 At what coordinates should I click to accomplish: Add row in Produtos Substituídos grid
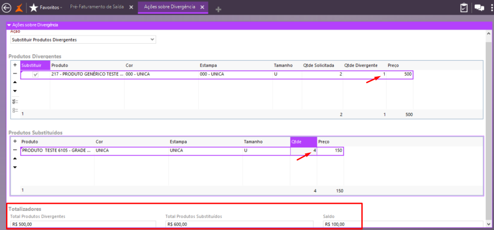tap(15, 141)
